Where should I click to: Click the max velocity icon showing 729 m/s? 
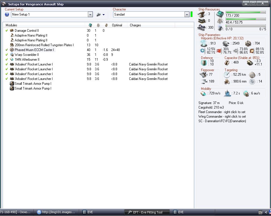coord(203,94)
